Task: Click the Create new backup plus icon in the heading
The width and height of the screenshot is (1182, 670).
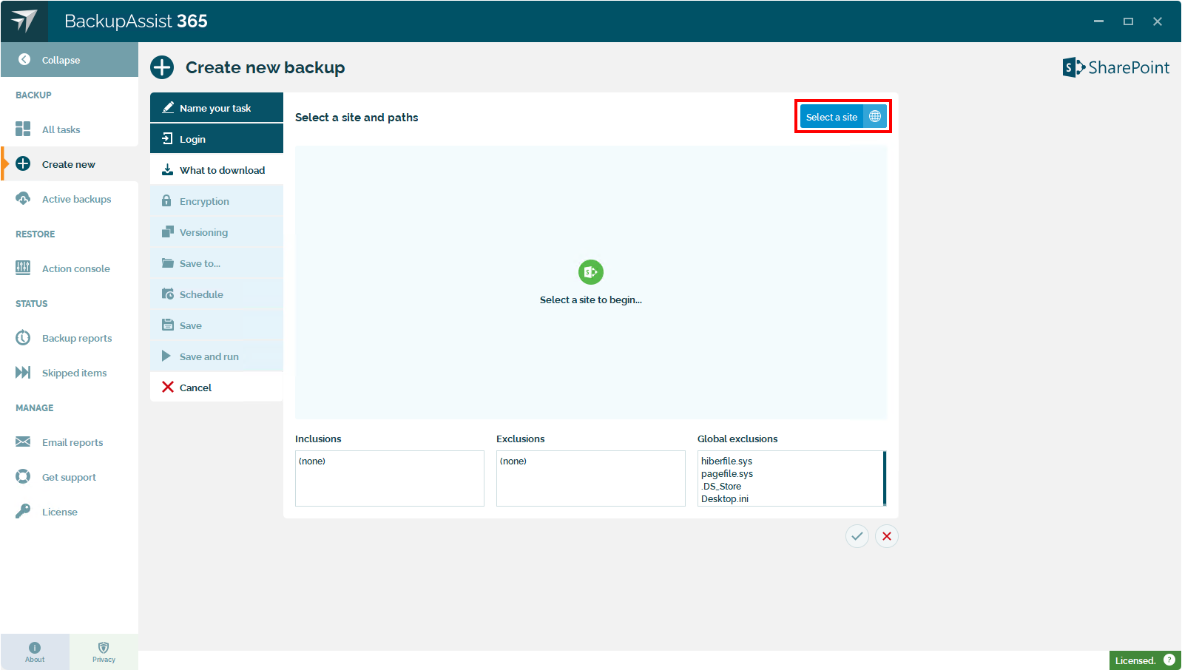Action: 162,67
